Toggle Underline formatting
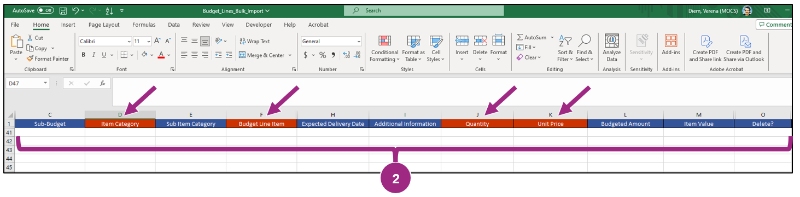The height and width of the screenshot is (197, 800). click(x=103, y=55)
